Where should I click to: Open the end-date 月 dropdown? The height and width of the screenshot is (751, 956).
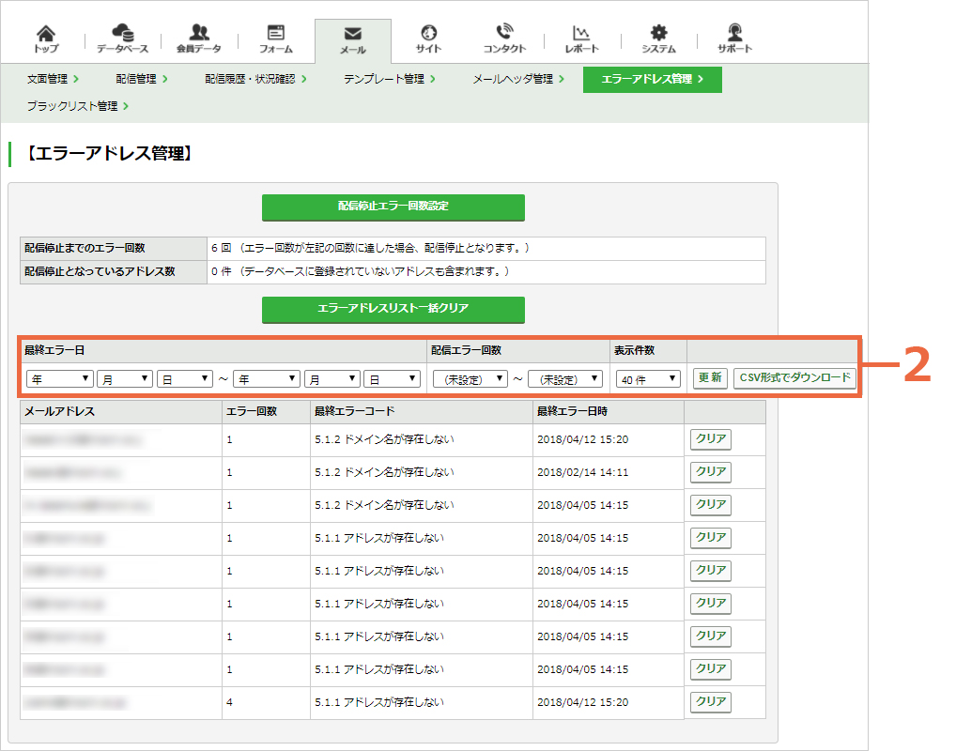[x=332, y=379]
